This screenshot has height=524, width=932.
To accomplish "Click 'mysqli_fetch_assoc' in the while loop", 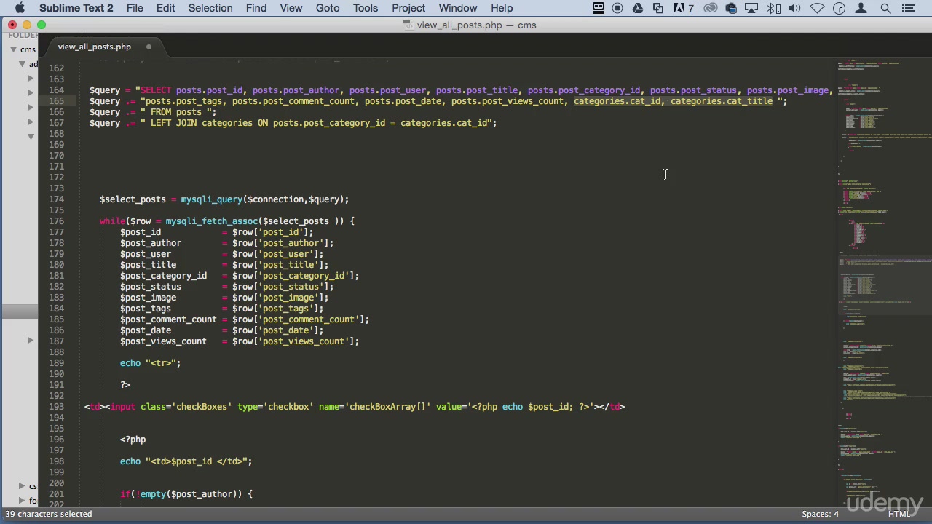I will [212, 221].
